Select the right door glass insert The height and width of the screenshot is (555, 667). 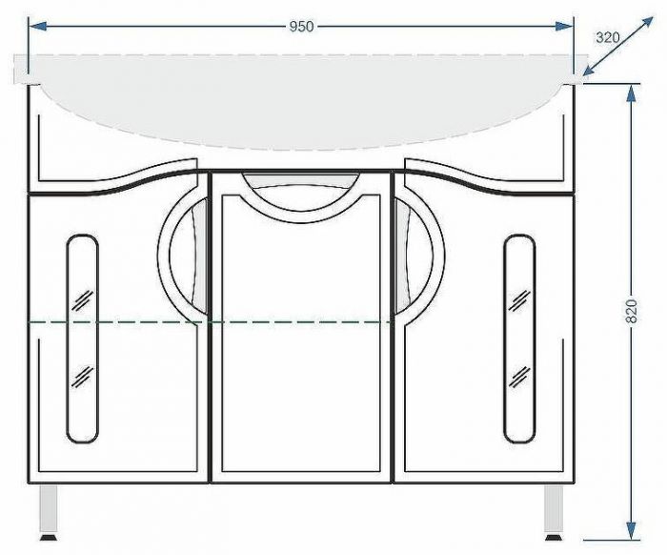pyautogui.click(x=519, y=339)
